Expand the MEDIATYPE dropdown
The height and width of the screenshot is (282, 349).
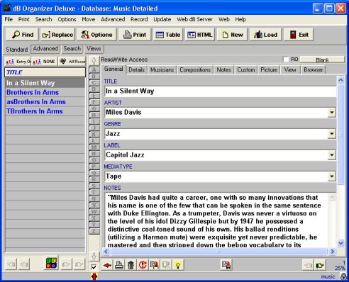[332, 176]
